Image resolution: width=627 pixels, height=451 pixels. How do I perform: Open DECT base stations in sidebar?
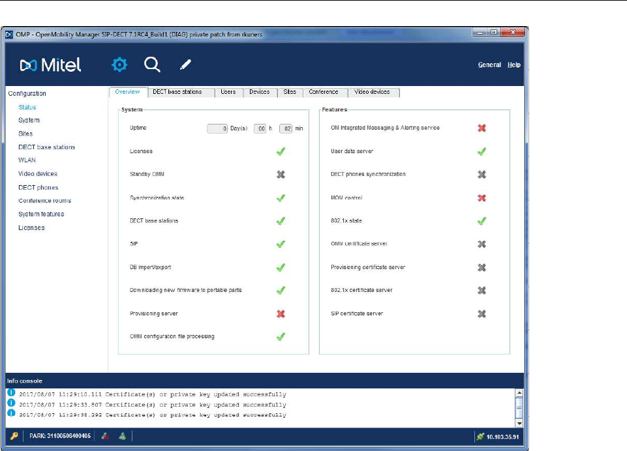pyautogui.click(x=47, y=147)
